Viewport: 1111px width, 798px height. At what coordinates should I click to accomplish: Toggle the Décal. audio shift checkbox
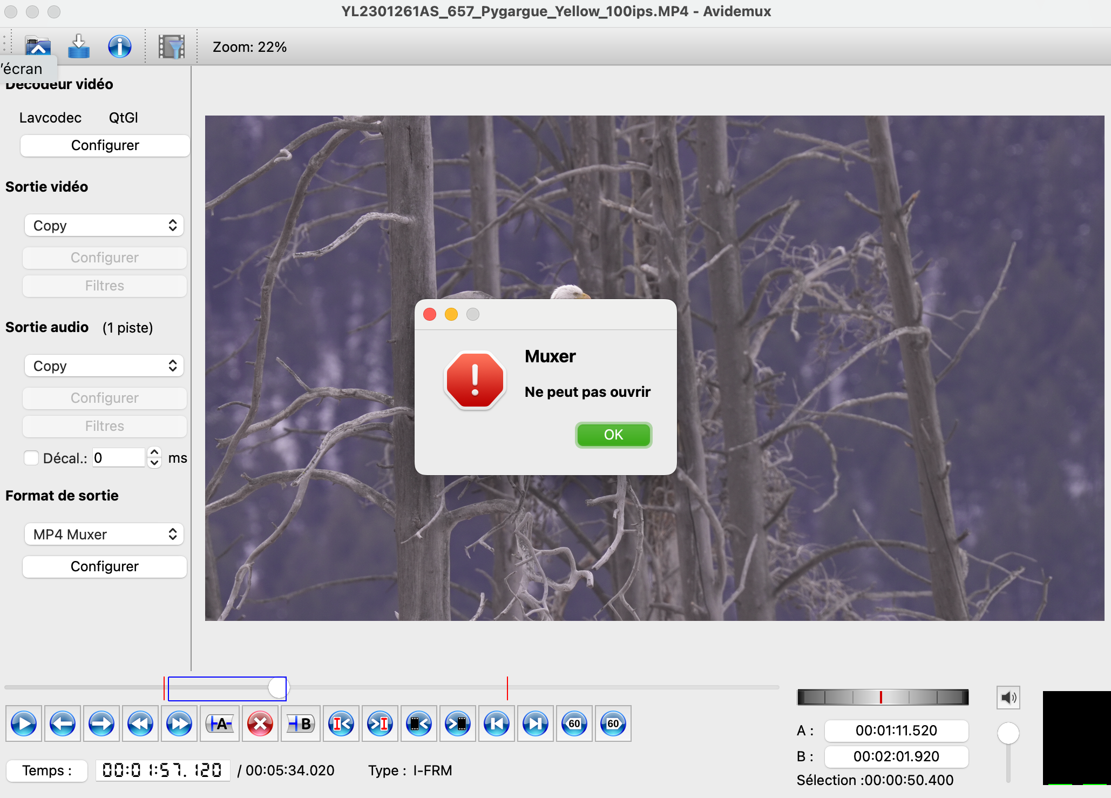(31, 458)
